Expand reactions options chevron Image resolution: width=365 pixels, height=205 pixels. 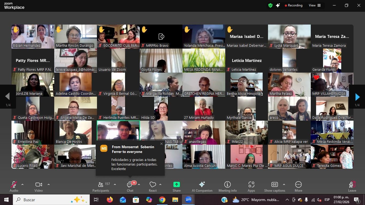point(160,184)
